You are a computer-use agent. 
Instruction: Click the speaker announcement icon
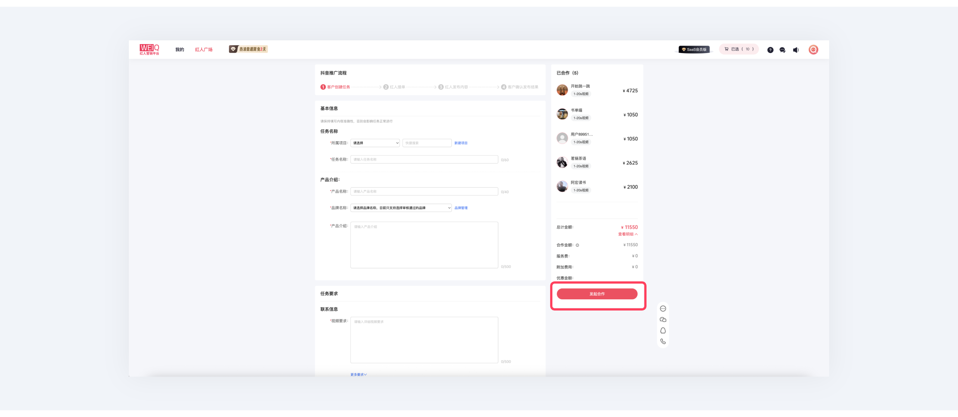(x=796, y=50)
